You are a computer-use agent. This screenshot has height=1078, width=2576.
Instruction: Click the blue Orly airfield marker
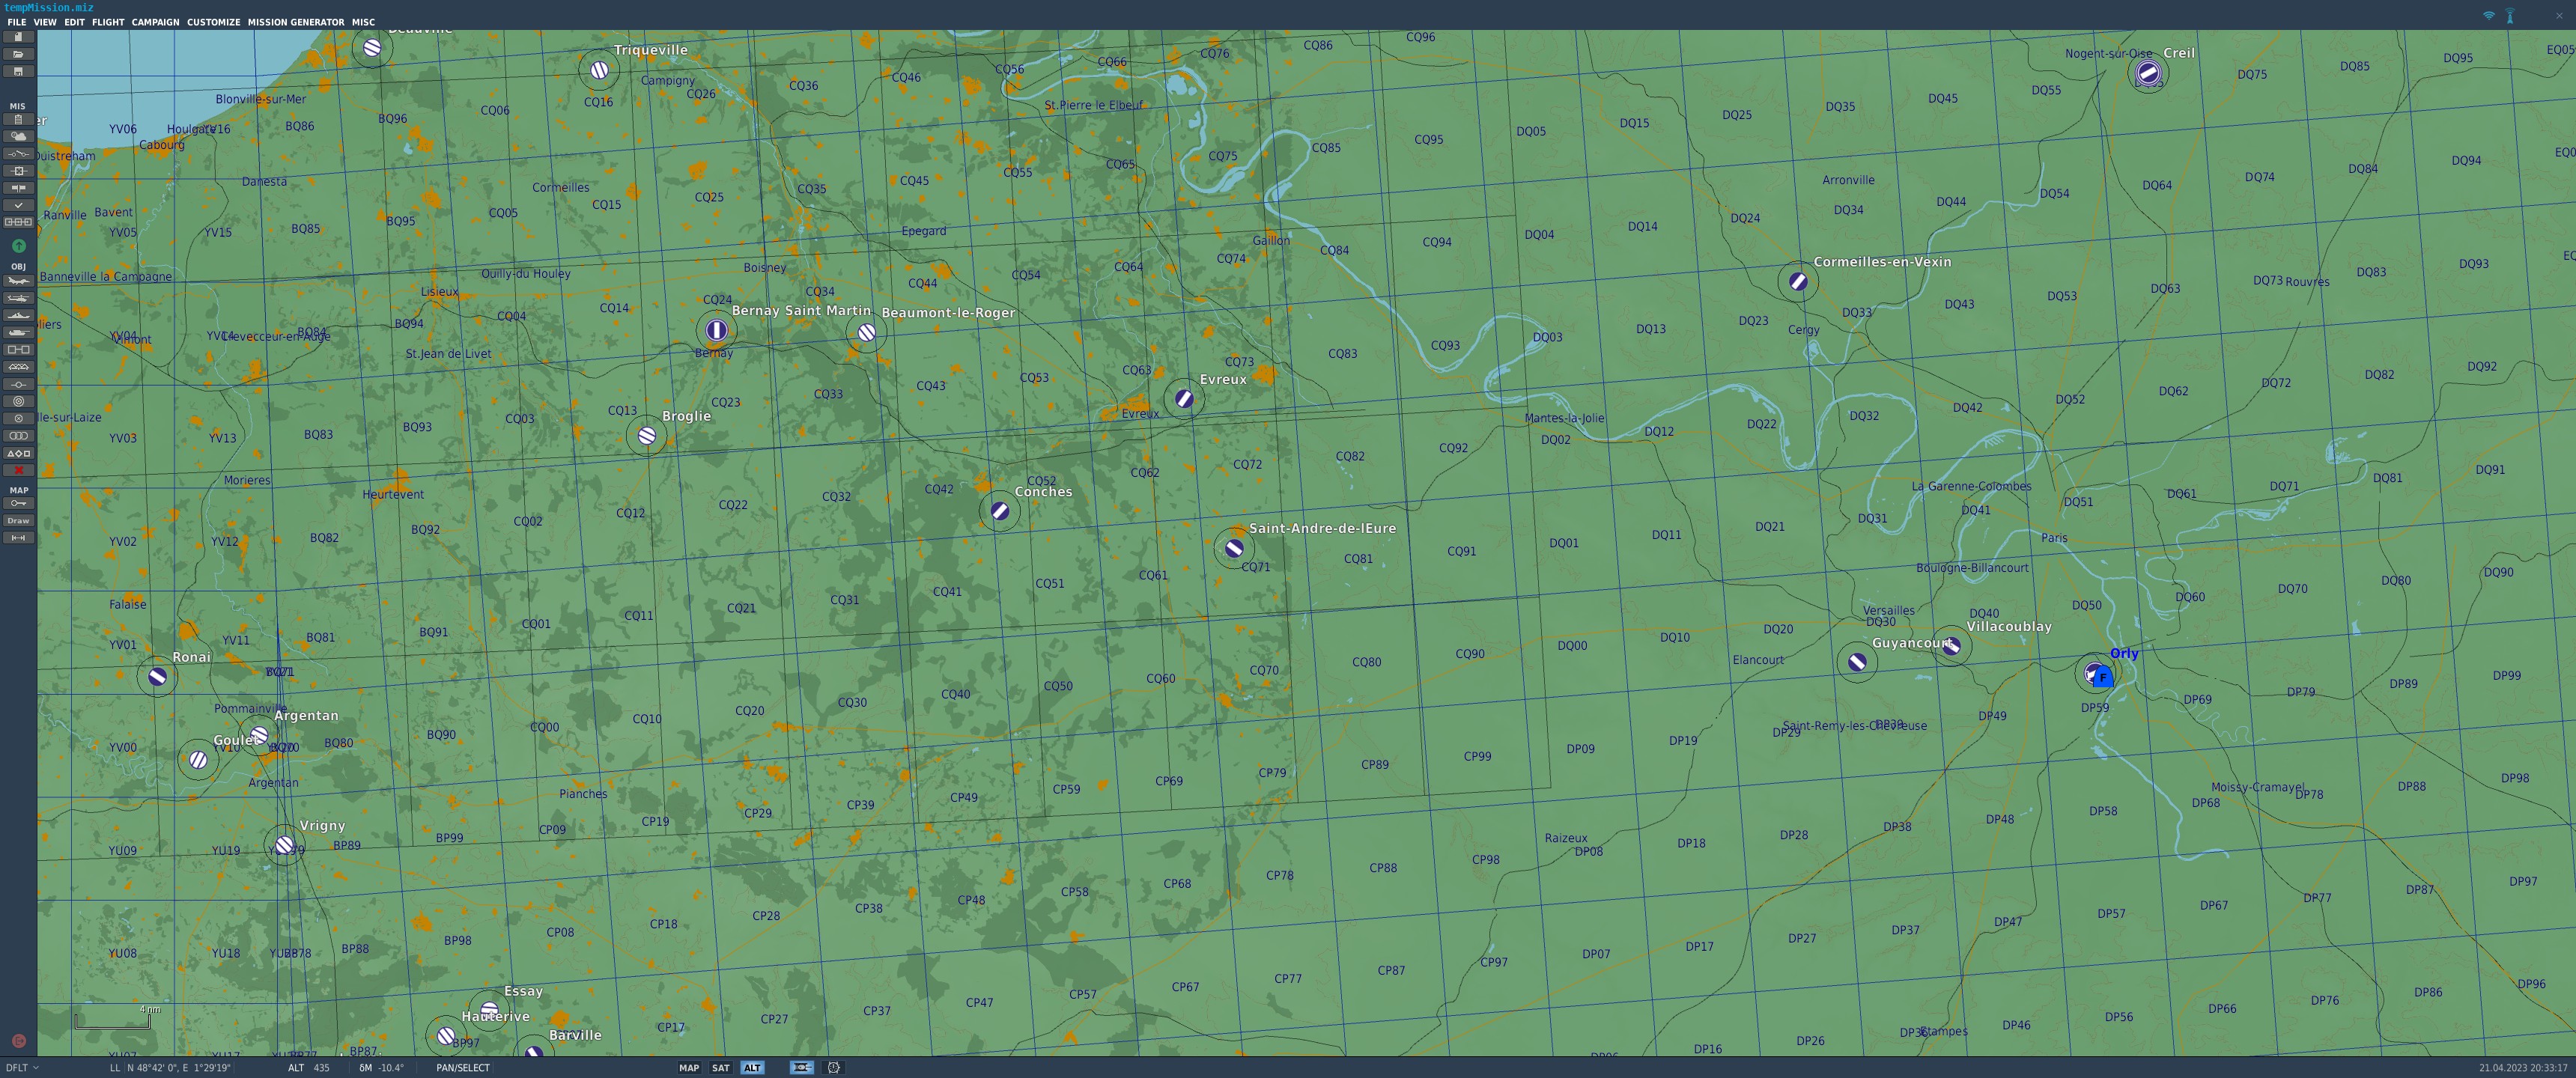point(2102,677)
